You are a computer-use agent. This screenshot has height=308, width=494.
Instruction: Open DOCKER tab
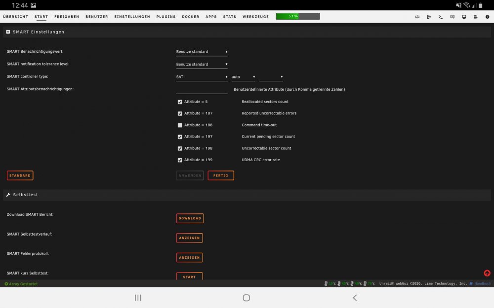tap(191, 17)
